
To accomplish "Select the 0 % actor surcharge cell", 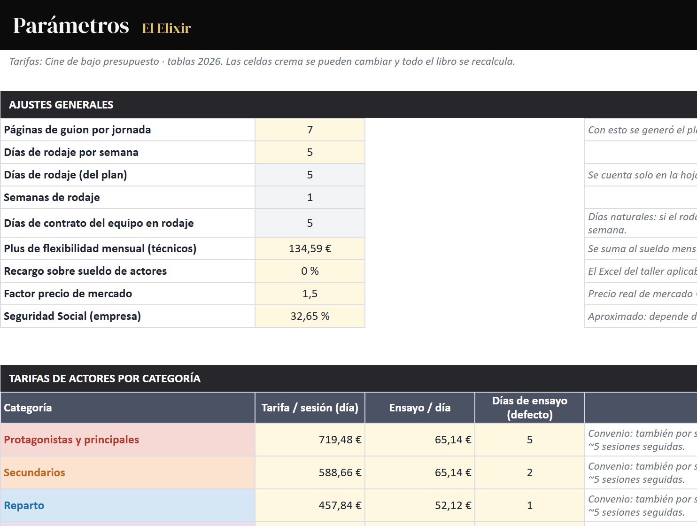I will [x=310, y=271].
